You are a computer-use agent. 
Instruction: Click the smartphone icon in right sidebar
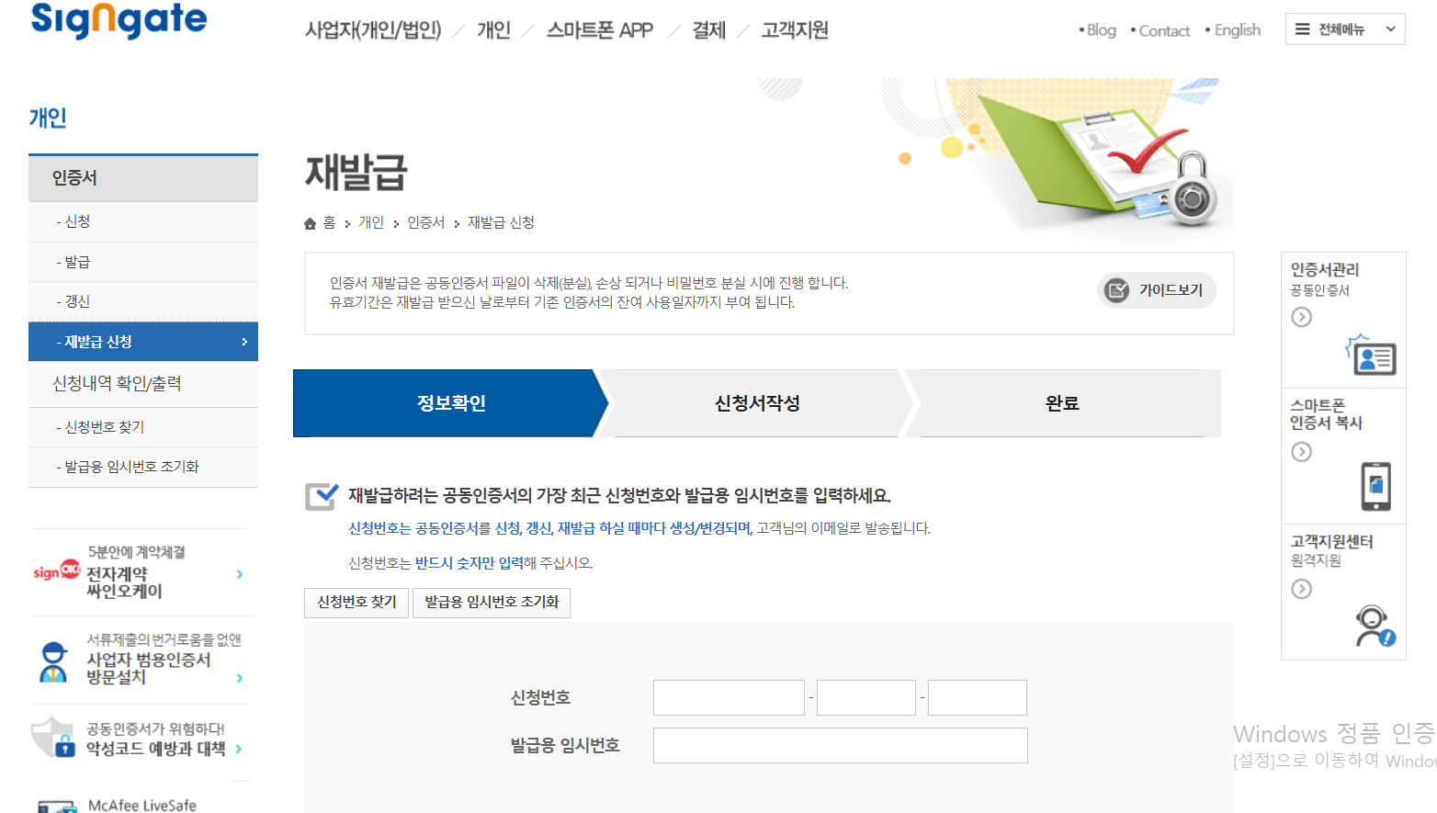[1375, 486]
